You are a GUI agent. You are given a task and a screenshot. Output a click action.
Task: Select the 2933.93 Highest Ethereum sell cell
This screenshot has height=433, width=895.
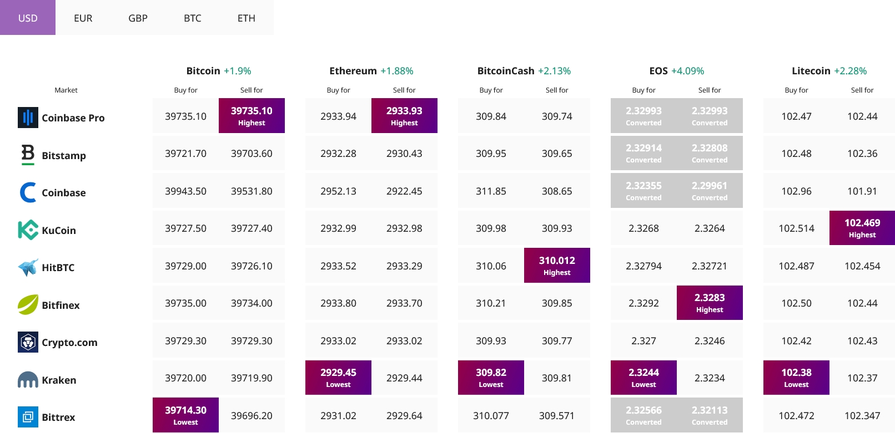pos(404,115)
